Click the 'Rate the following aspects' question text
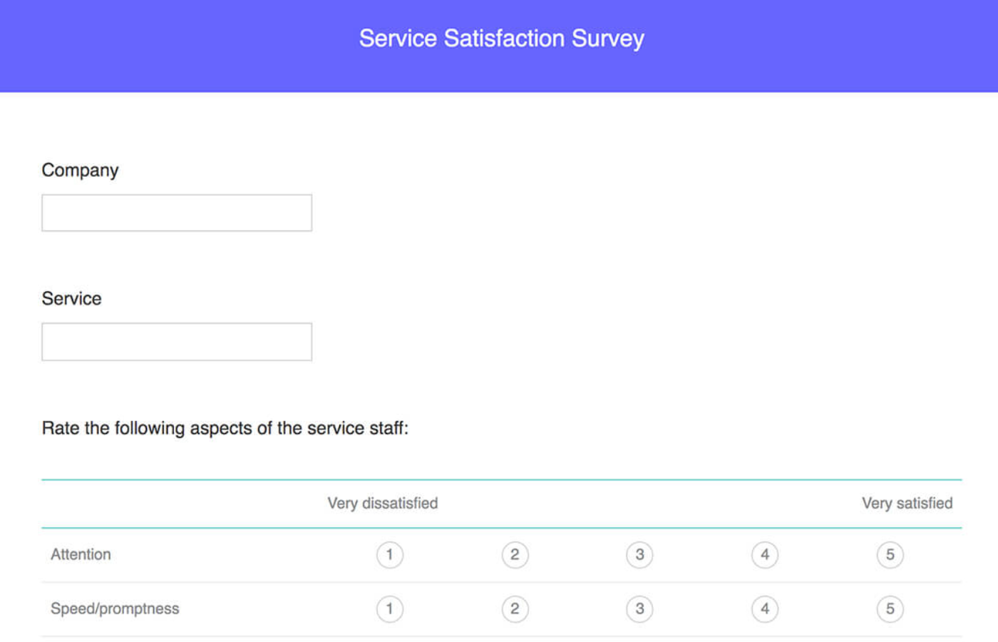Viewport: 998px width, 642px height. tap(225, 428)
